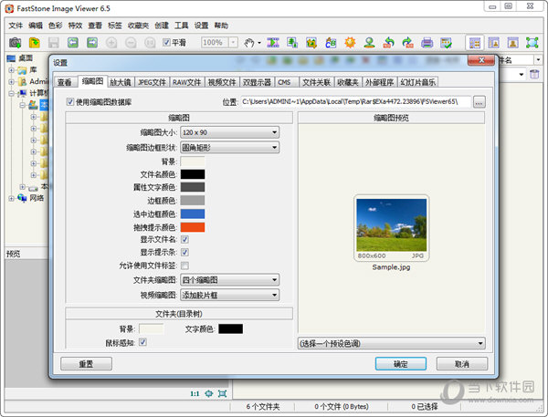This screenshot has height=417, width=548.
Task: Click the 确定 button
Action: point(400,363)
